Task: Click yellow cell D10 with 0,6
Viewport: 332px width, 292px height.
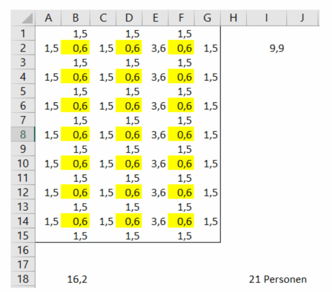Action: [x=130, y=164]
